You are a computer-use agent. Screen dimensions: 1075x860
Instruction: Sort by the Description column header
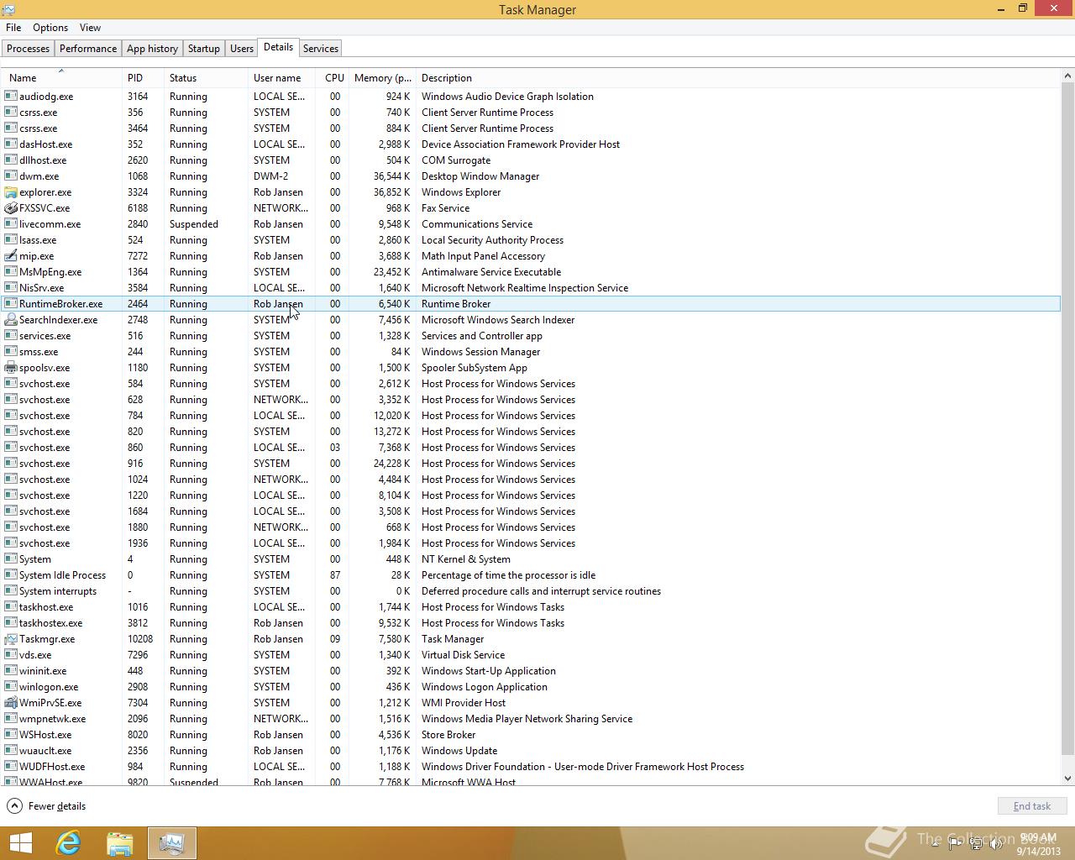click(738, 78)
